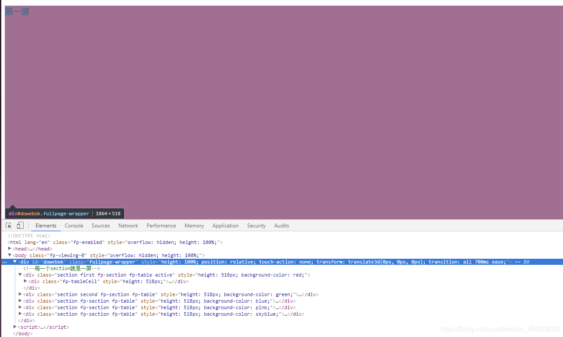563x337 pixels.
Task: Switch to the Network tab
Action: (x=128, y=226)
